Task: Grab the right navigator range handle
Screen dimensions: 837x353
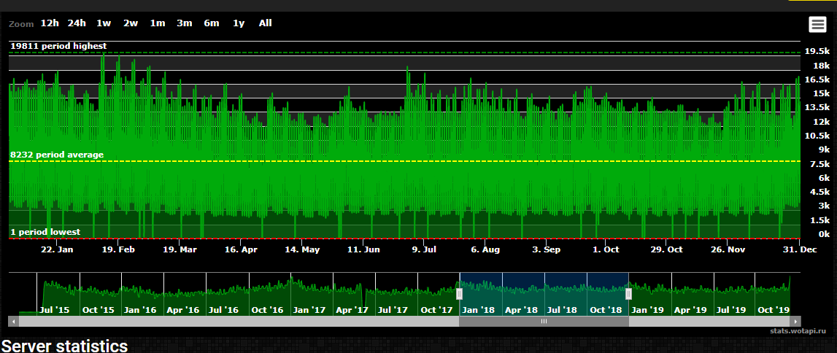Action: click(628, 294)
